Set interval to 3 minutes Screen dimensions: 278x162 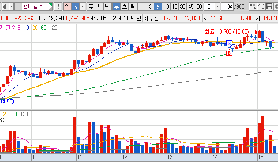tap(150, 7)
